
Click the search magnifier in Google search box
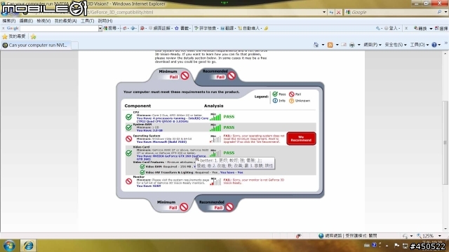pos(439,12)
